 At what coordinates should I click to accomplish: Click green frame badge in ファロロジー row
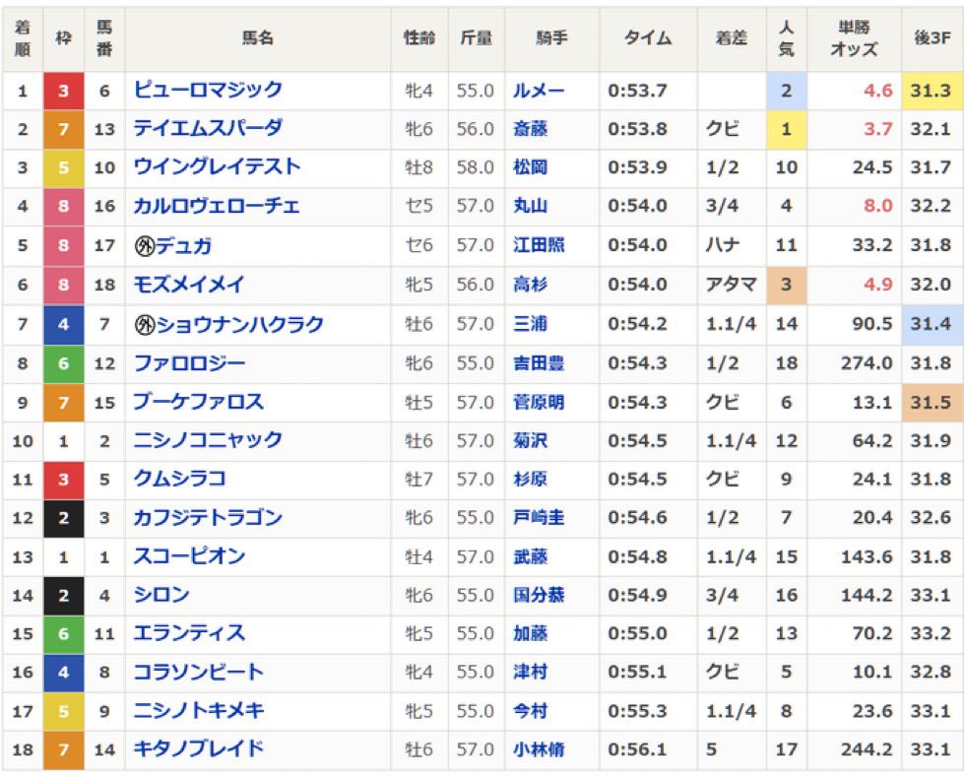(x=64, y=363)
